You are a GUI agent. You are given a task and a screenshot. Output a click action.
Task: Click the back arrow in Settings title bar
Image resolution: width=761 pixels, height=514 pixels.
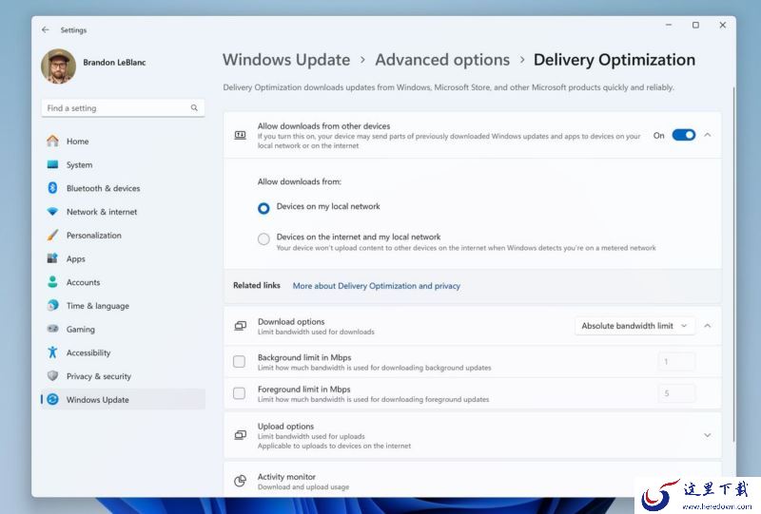(45, 29)
